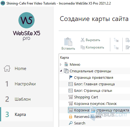Collapse the Специальные страницы node
Image resolution: width=130 pixels, height=127 pixels.
(x=61, y=71)
